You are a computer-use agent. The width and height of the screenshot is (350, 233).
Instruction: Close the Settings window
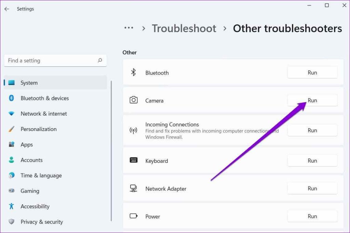click(345, 5)
